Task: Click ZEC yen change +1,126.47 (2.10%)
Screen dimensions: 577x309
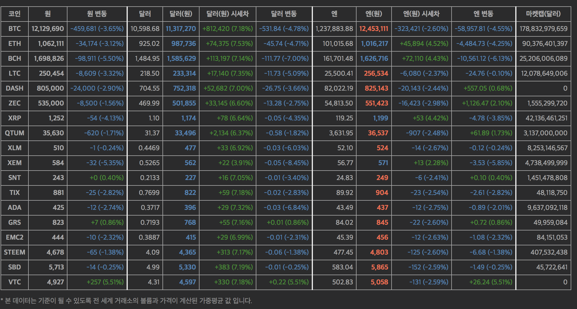Action: click(487, 103)
